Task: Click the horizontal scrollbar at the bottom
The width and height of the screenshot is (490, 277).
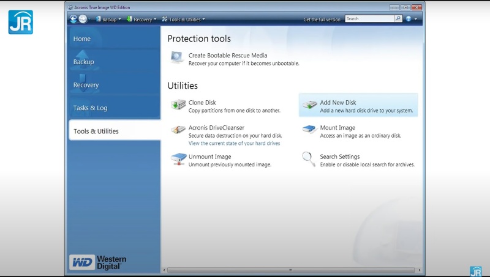Action: 291,270
